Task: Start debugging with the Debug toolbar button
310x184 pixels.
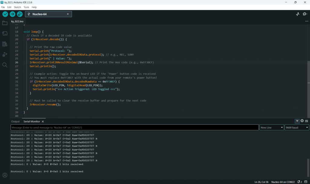Action: pos(20,14)
